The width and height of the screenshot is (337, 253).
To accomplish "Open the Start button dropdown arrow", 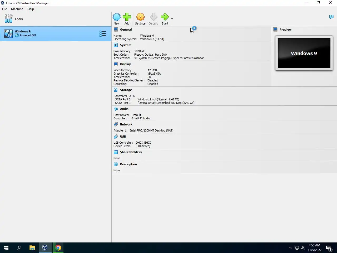I will coord(172,19).
